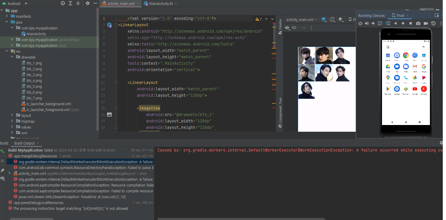Screen dimensions: 446x220
Task: Select bts_7.png in drawable folder
Action: 34,98
